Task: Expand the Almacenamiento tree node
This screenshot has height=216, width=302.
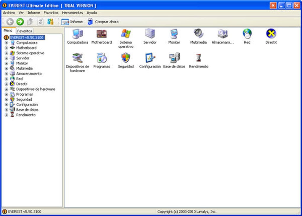Action: pyautogui.click(x=6, y=73)
